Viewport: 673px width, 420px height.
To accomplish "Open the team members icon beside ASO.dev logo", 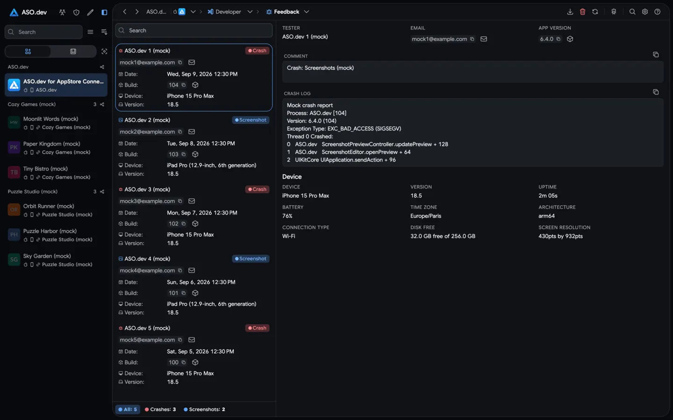I will 62,12.
